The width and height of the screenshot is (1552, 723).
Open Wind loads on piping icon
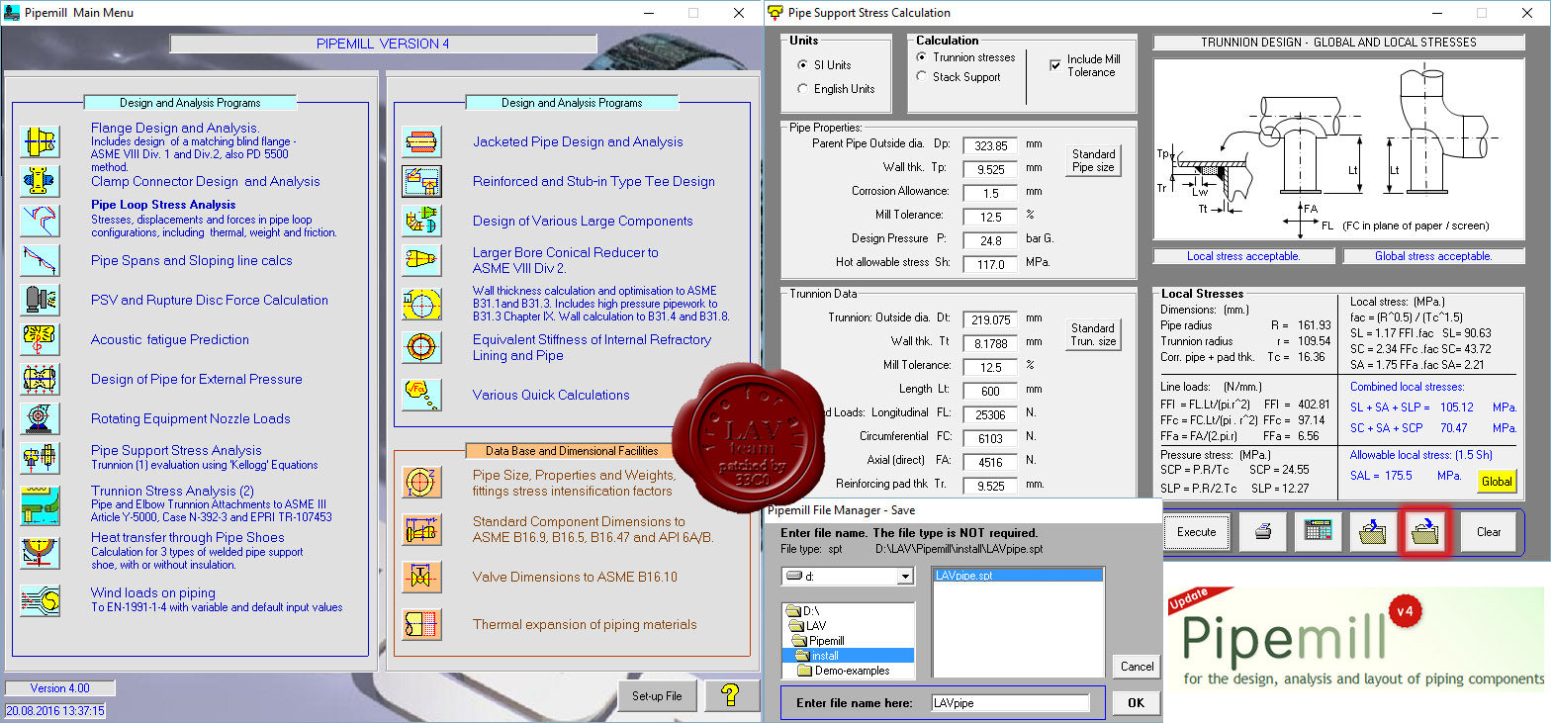click(41, 600)
